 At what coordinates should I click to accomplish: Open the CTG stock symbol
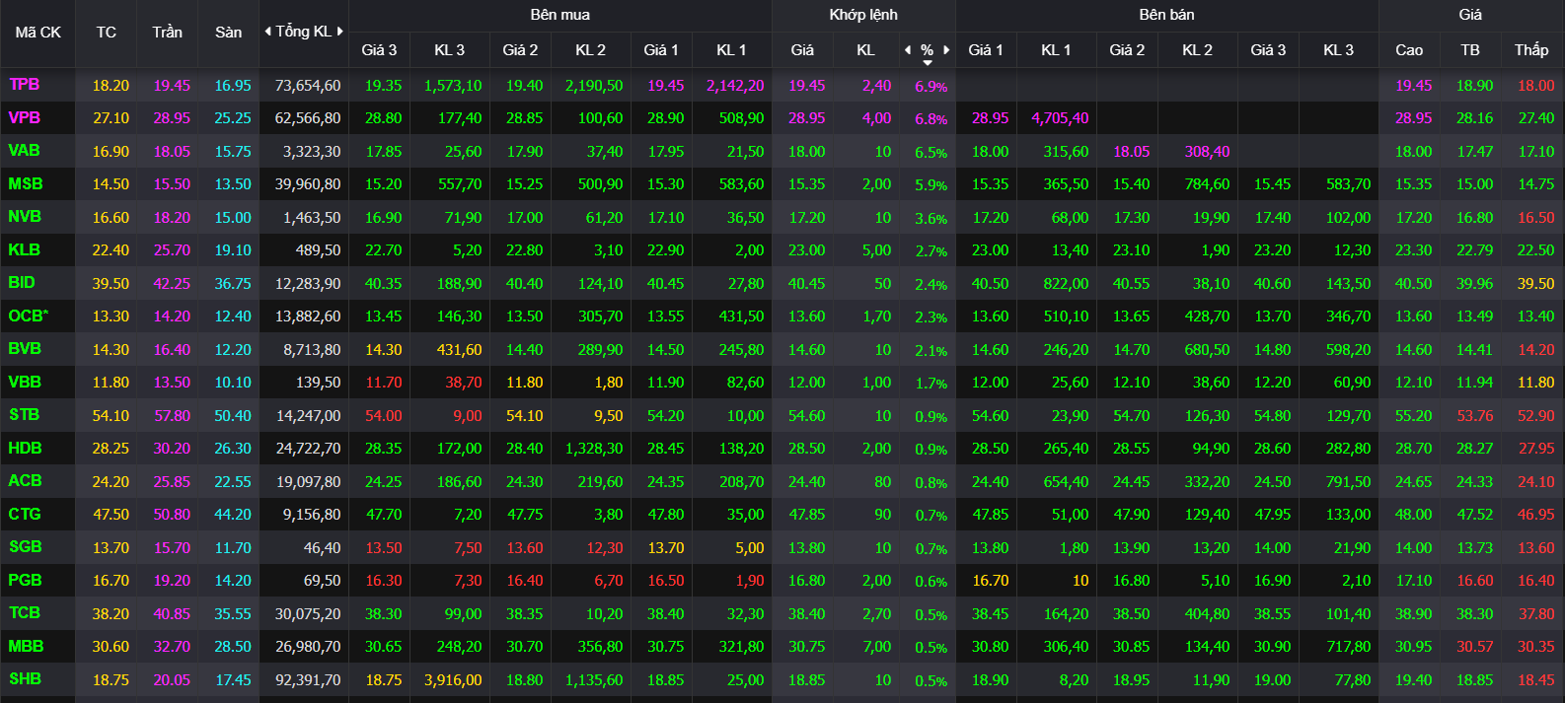pyautogui.click(x=25, y=514)
